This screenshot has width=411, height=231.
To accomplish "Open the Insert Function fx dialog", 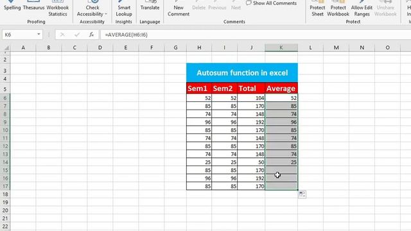I will (x=91, y=35).
